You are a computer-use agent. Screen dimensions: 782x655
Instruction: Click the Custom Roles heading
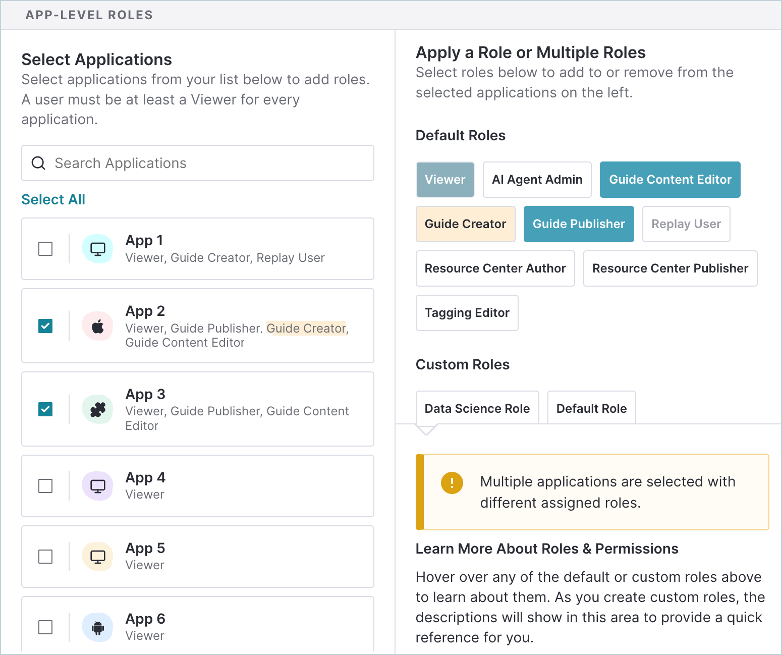click(x=463, y=364)
